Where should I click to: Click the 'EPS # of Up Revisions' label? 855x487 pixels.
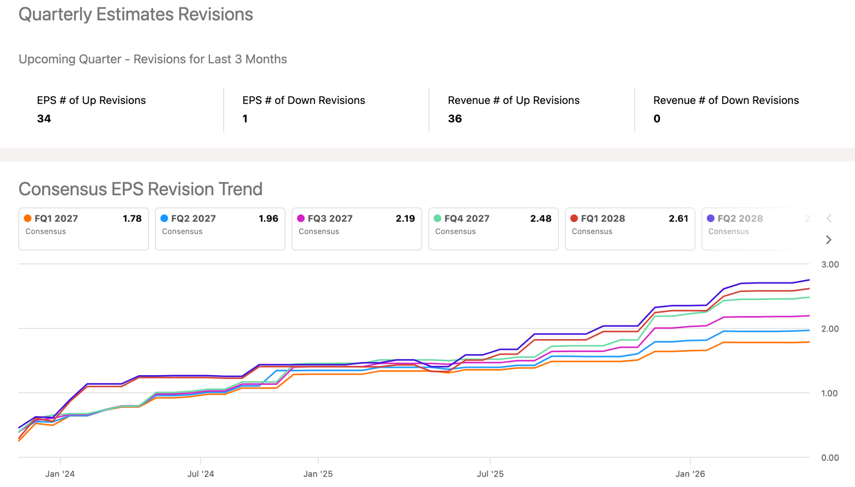pyautogui.click(x=91, y=100)
